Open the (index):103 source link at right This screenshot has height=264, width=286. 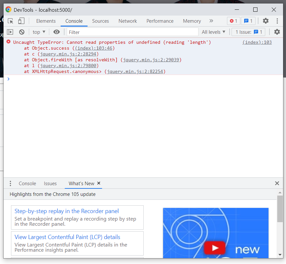click(257, 42)
